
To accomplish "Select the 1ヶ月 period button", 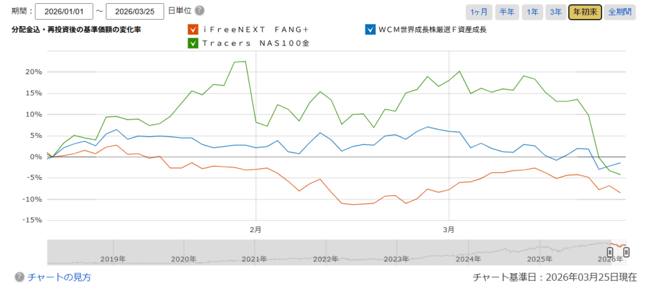I will pos(479,11).
